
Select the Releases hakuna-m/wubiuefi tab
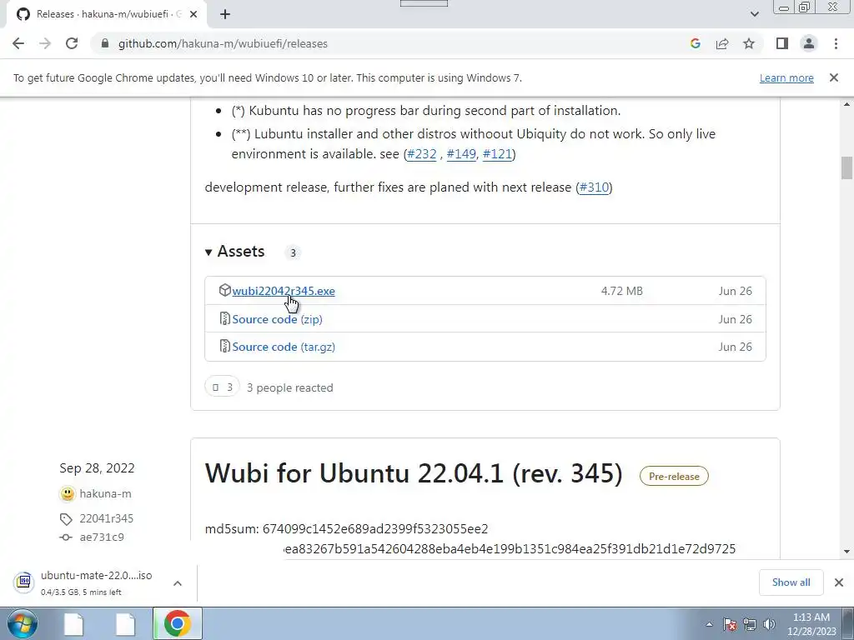tap(106, 14)
